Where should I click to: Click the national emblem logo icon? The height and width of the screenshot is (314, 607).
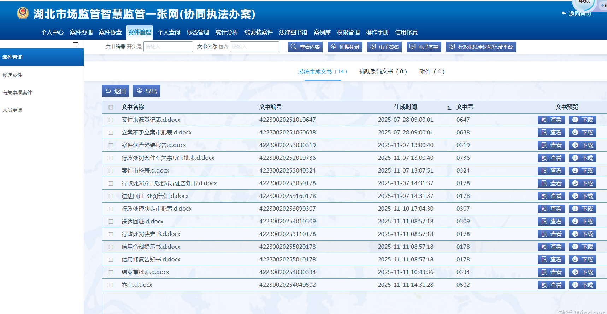coord(23,13)
